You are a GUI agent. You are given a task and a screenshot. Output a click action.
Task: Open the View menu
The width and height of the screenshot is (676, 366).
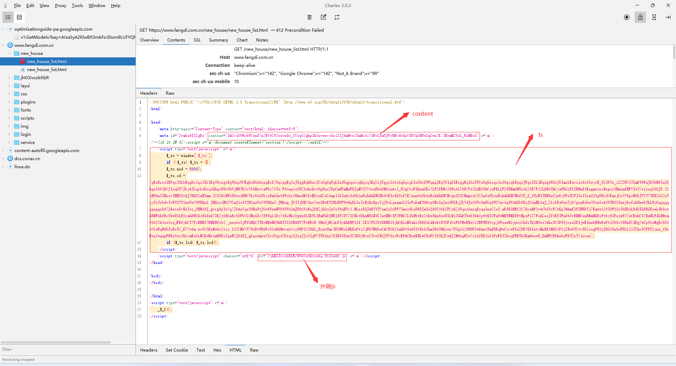pyautogui.click(x=44, y=6)
